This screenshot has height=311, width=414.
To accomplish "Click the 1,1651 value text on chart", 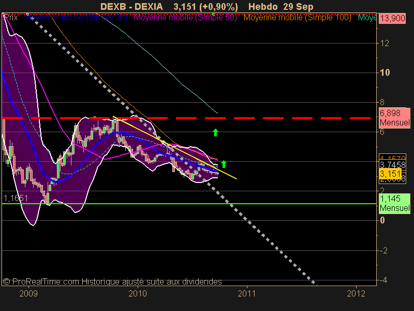I will (x=16, y=198).
